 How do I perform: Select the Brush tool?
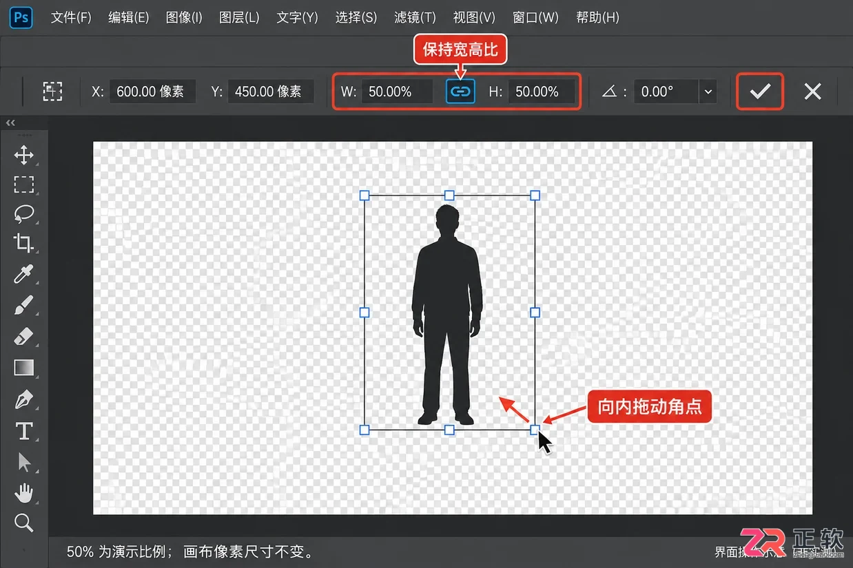[x=24, y=305]
